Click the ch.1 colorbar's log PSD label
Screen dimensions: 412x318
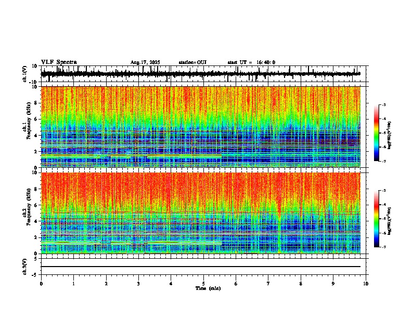pyautogui.click(x=390, y=136)
